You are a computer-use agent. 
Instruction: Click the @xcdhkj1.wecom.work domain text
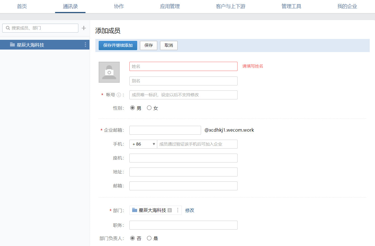[x=229, y=130]
